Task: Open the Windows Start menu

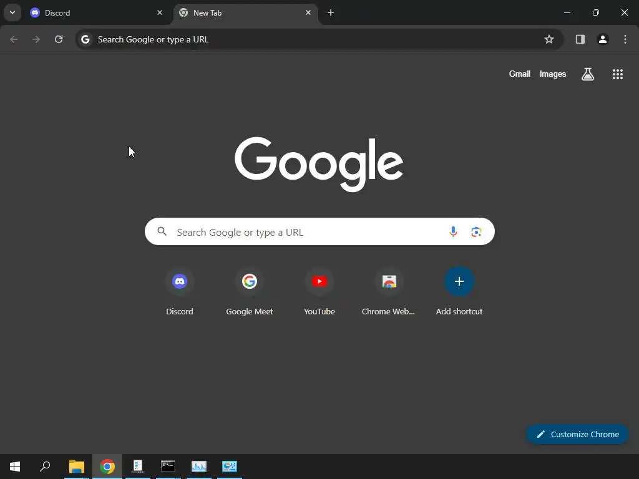Action: 15,467
